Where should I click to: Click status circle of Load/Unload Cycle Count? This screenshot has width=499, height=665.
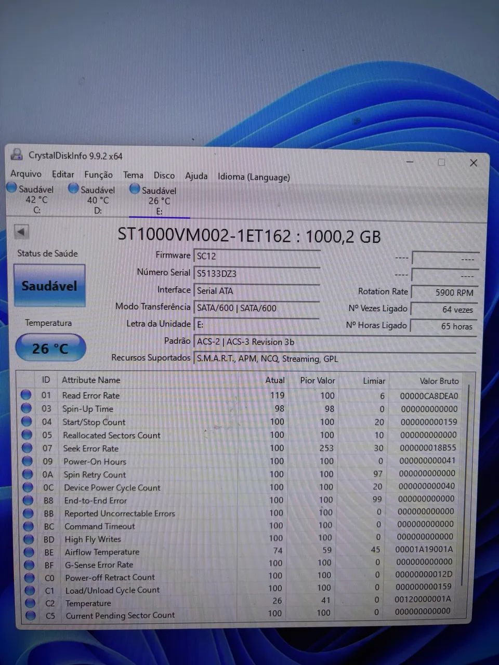tap(30, 590)
